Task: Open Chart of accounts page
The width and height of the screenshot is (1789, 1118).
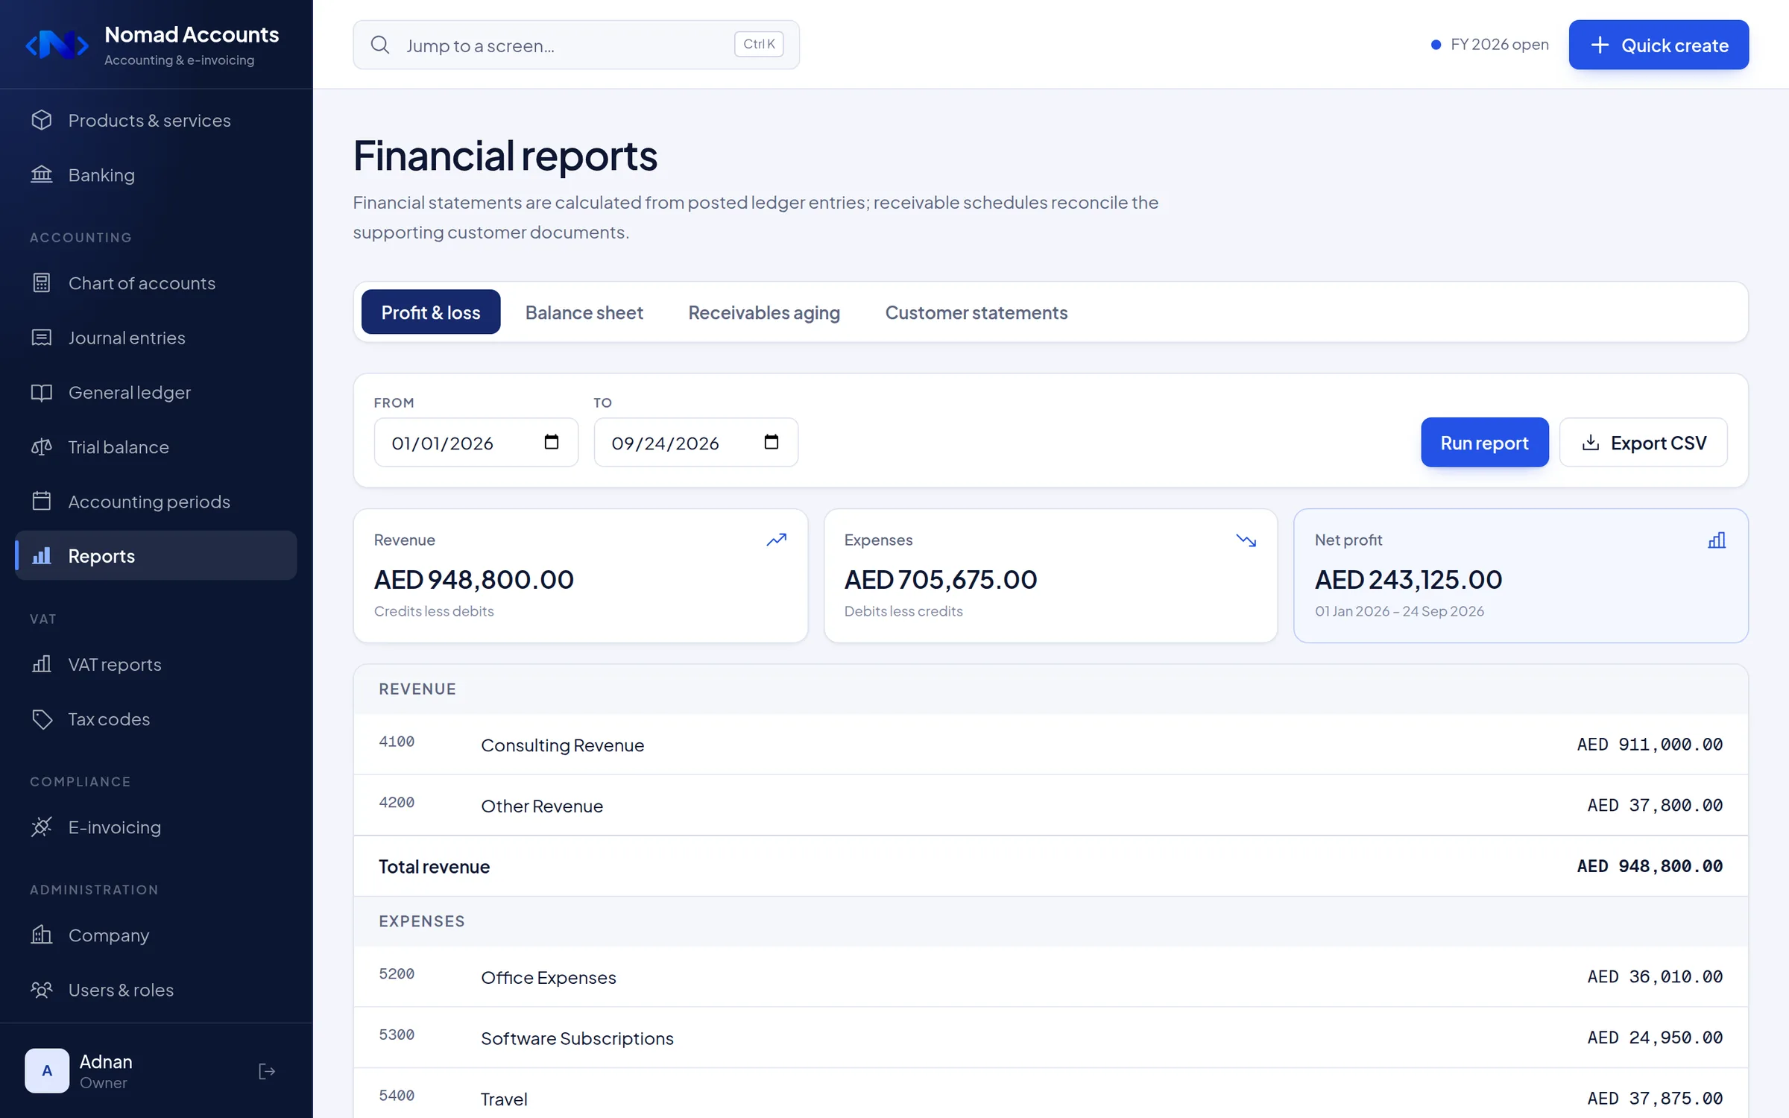Action: tap(156, 283)
